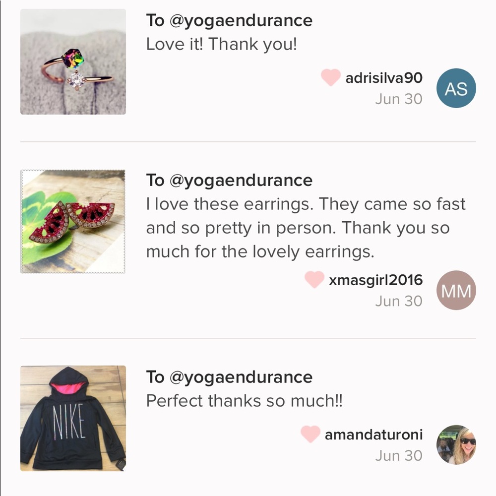Click the Jun 30 date under xmasgirl2016
The height and width of the screenshot is (496, 496).
pyautogui.click(x=398, y=301)
